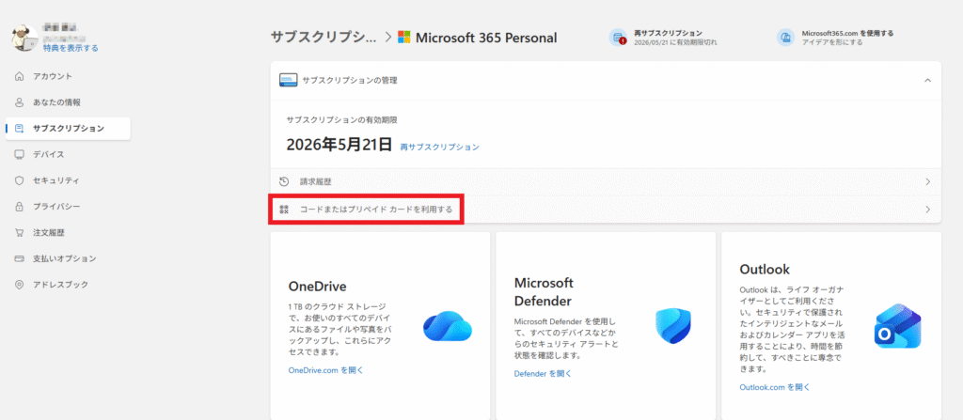
Task: Open the OneDrive.com を開く link
Action: (326, 370)
